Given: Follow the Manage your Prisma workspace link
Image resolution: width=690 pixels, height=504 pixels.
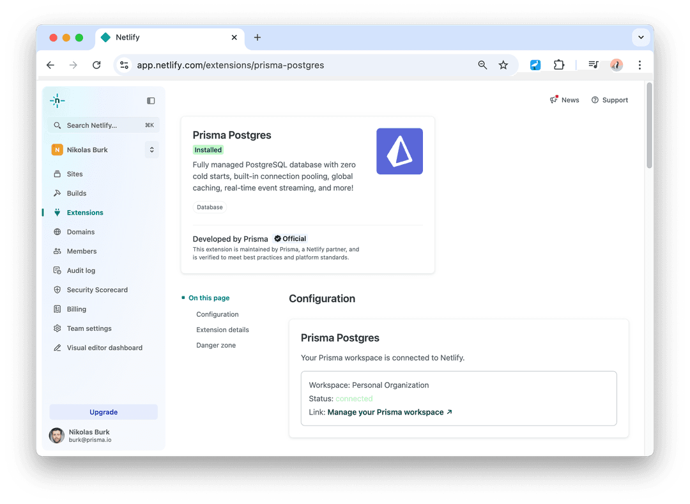Looking at the screenshot, I should tap(386, 412).
